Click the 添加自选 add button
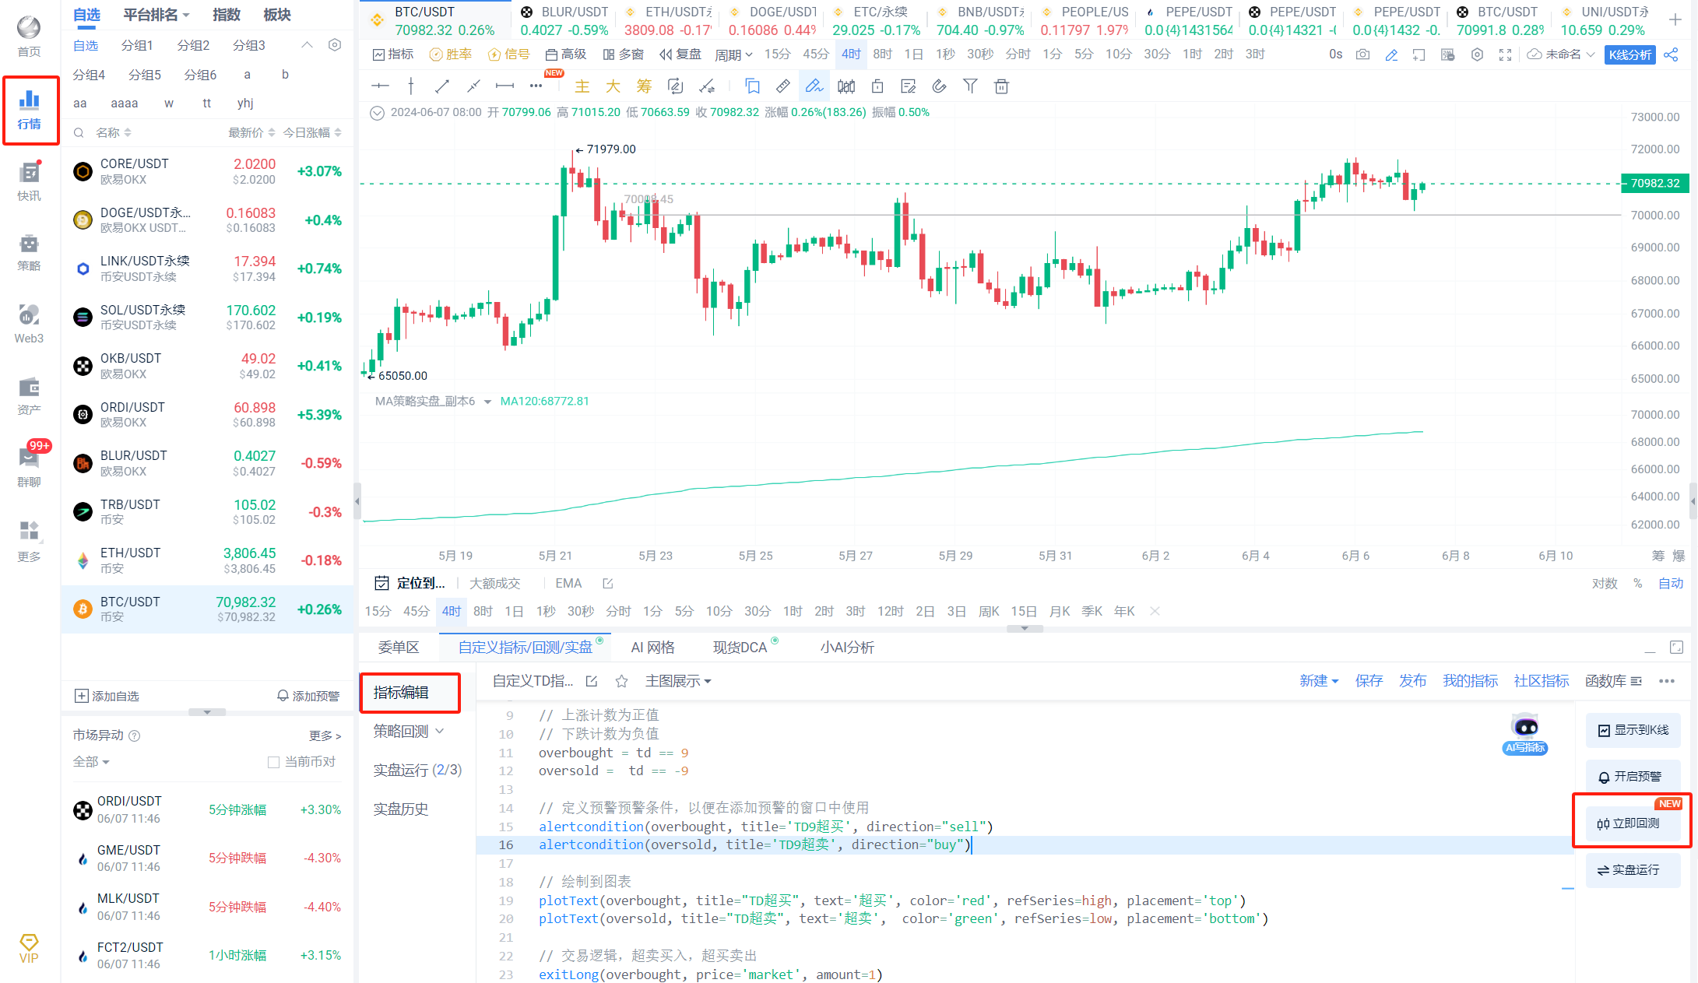The width and height of the screenshot is (1698, 983). click(x=107, y=696)
